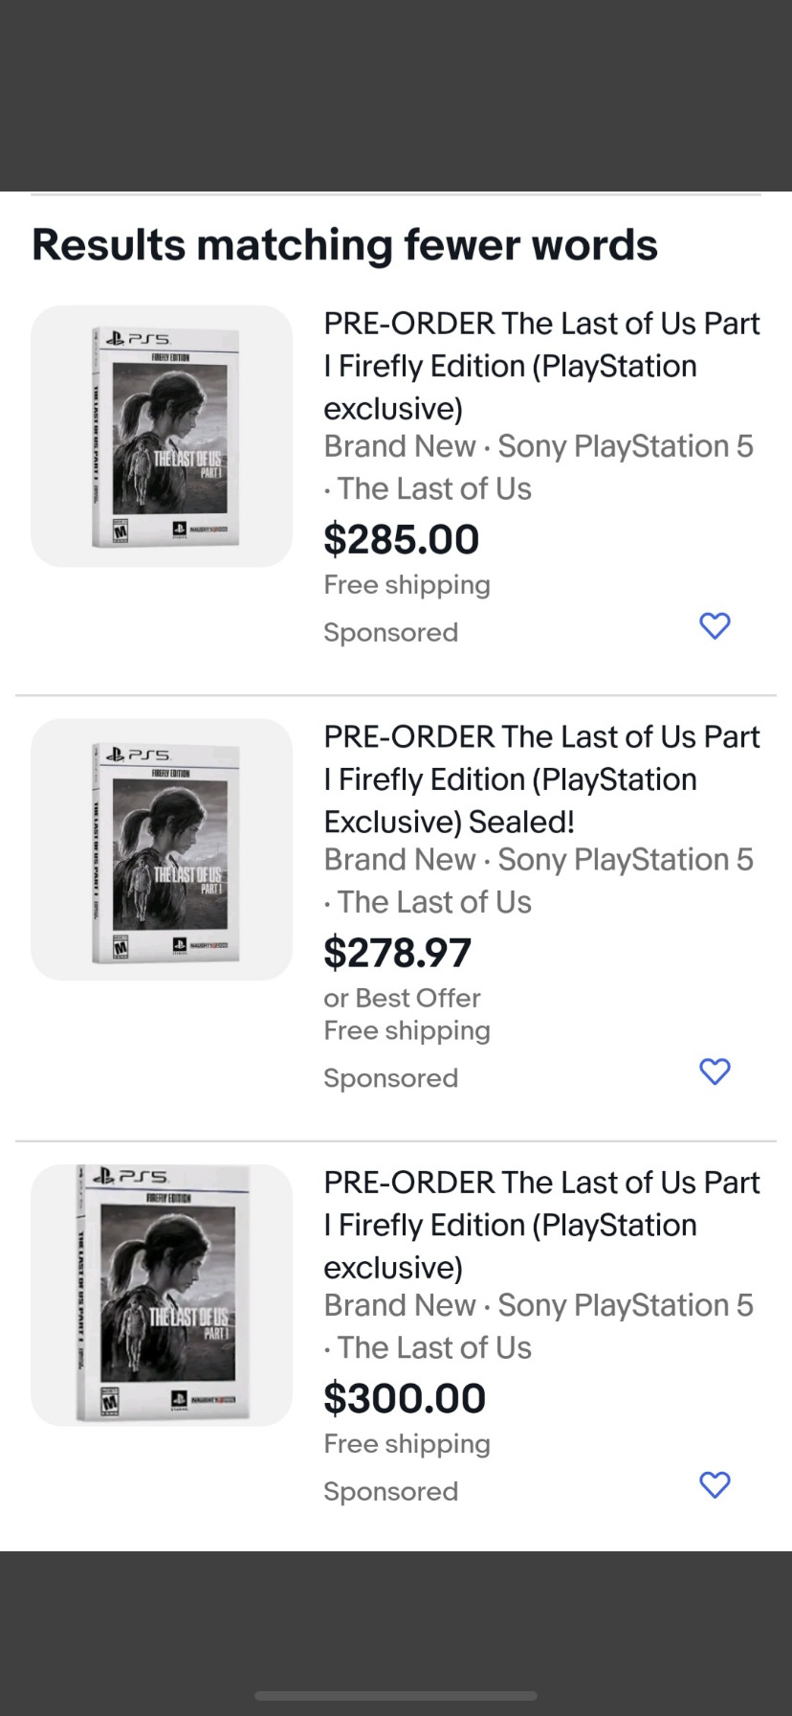Click the $278.97 price
This screenshot has height=1716, width=792.
click(397, 953)
